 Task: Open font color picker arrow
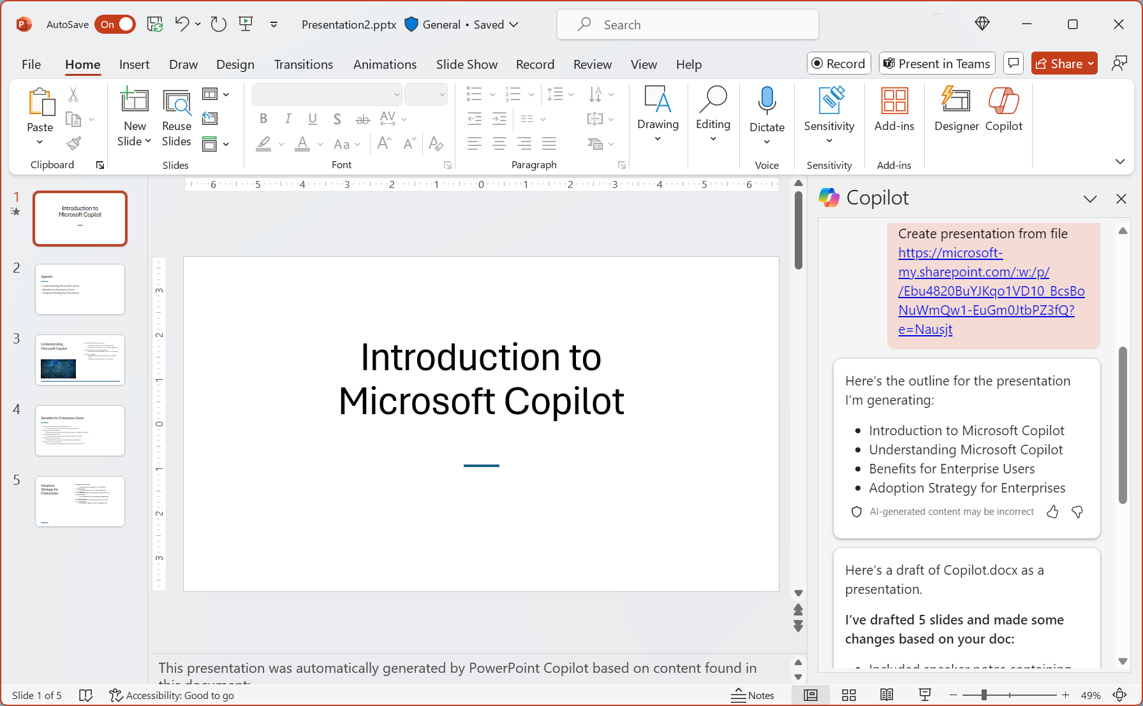[320, 144]
